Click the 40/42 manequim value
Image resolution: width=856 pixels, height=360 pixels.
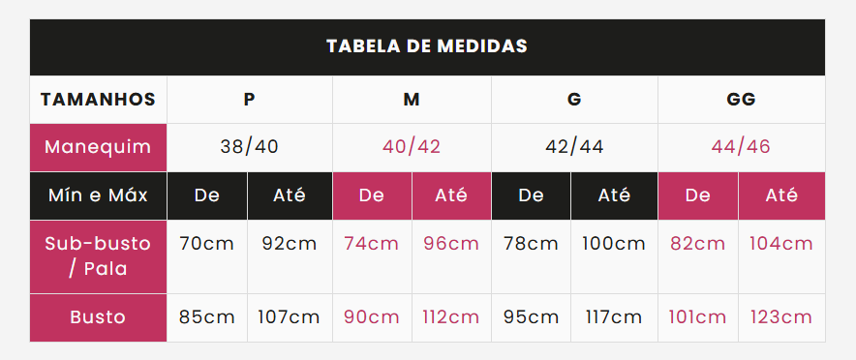412,147
